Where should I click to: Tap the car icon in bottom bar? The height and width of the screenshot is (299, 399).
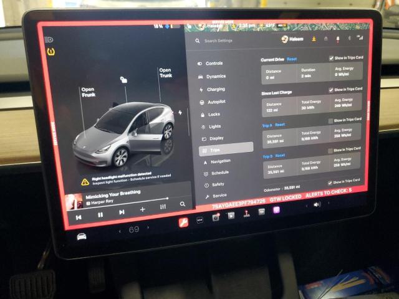82,237
